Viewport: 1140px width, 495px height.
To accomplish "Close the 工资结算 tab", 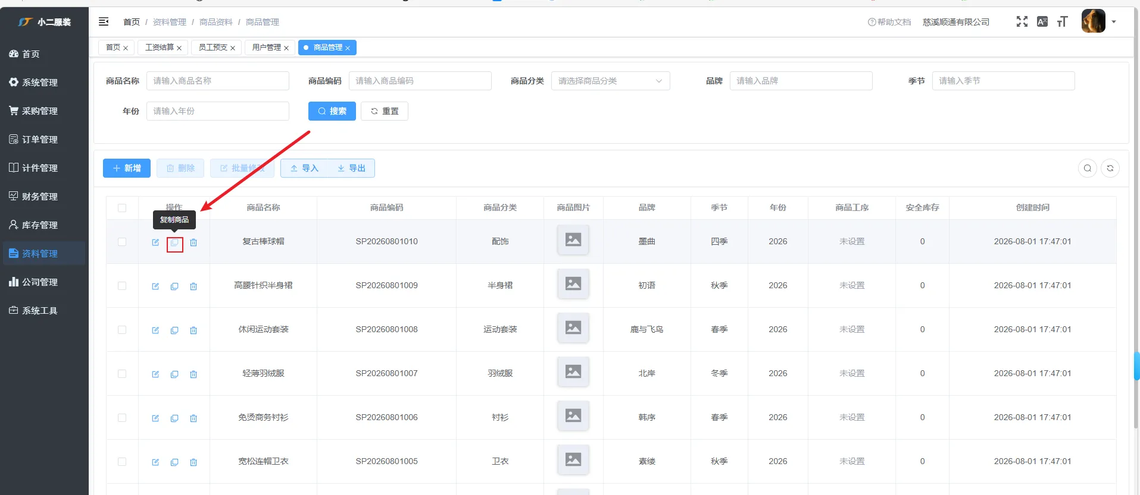I will pyautogui.click(x=179, y=48).
